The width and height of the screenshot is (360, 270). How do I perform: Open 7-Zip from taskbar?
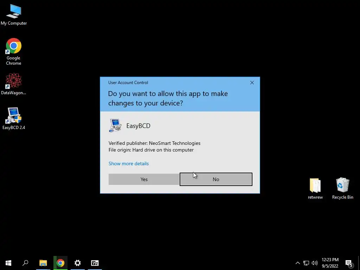pyautogui.click(x=95, y=263)
